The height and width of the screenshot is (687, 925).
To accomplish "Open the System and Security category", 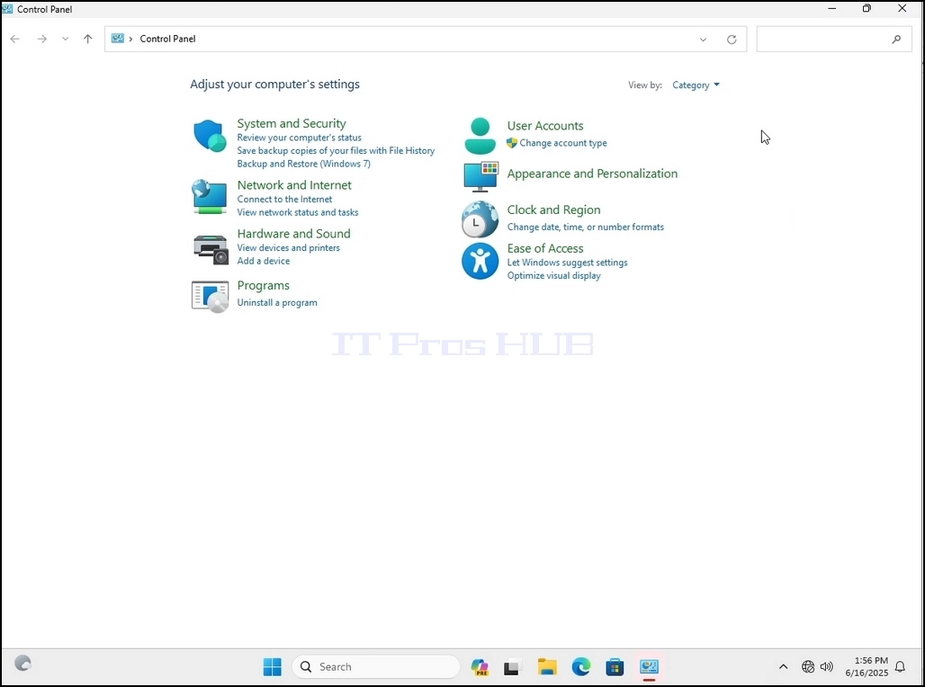I will pyautogui.click(x=292, y=123).
